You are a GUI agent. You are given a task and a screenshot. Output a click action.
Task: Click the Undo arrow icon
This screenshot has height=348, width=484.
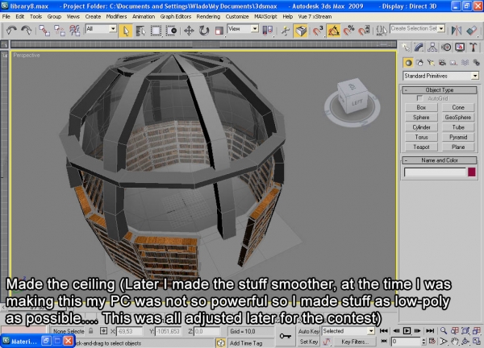coord(11,30)
